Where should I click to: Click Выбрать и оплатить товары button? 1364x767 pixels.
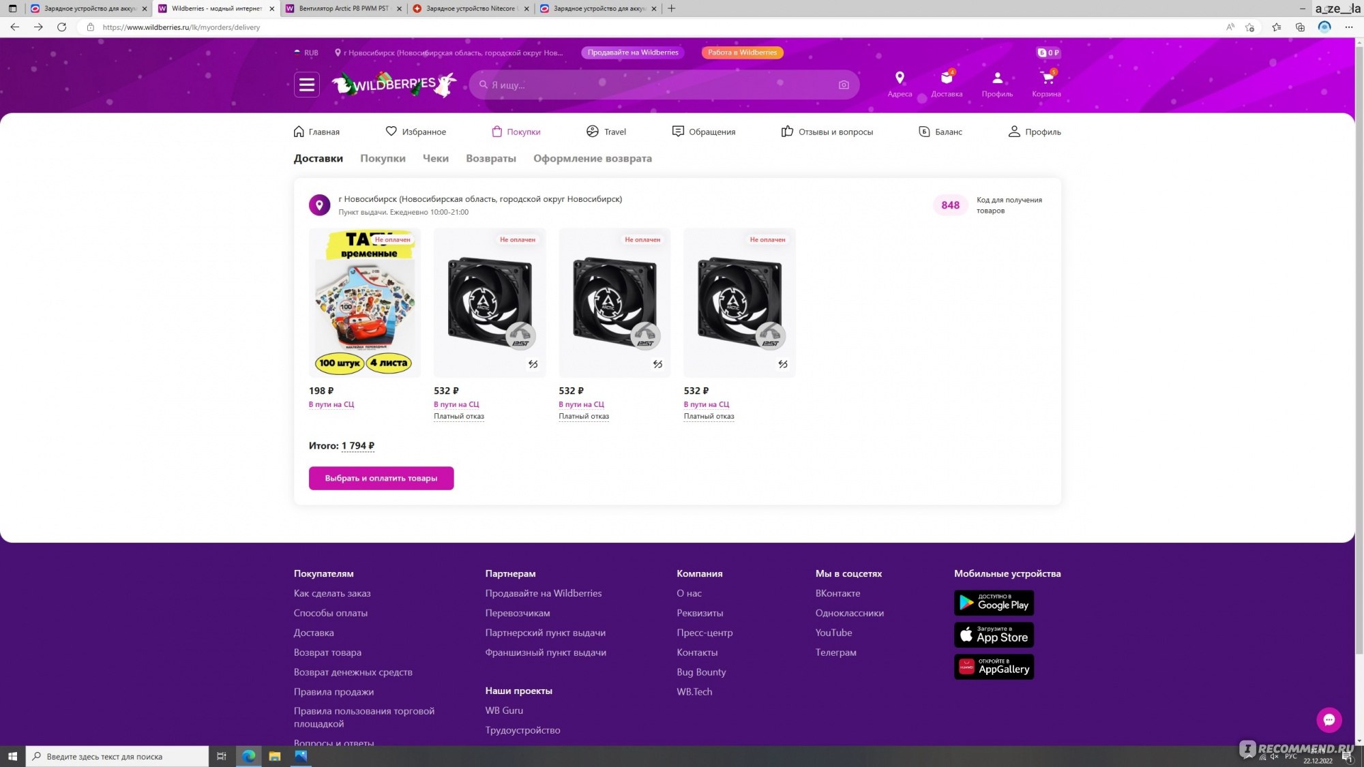point(381,478)
